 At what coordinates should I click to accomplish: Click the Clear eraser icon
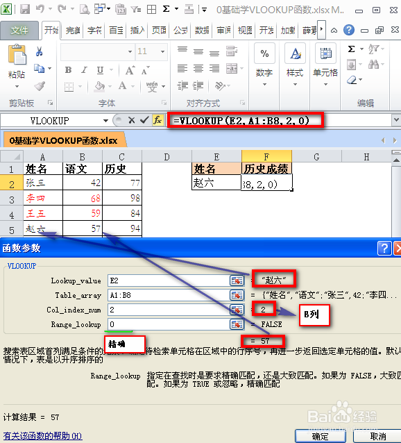tap(352, 80)
